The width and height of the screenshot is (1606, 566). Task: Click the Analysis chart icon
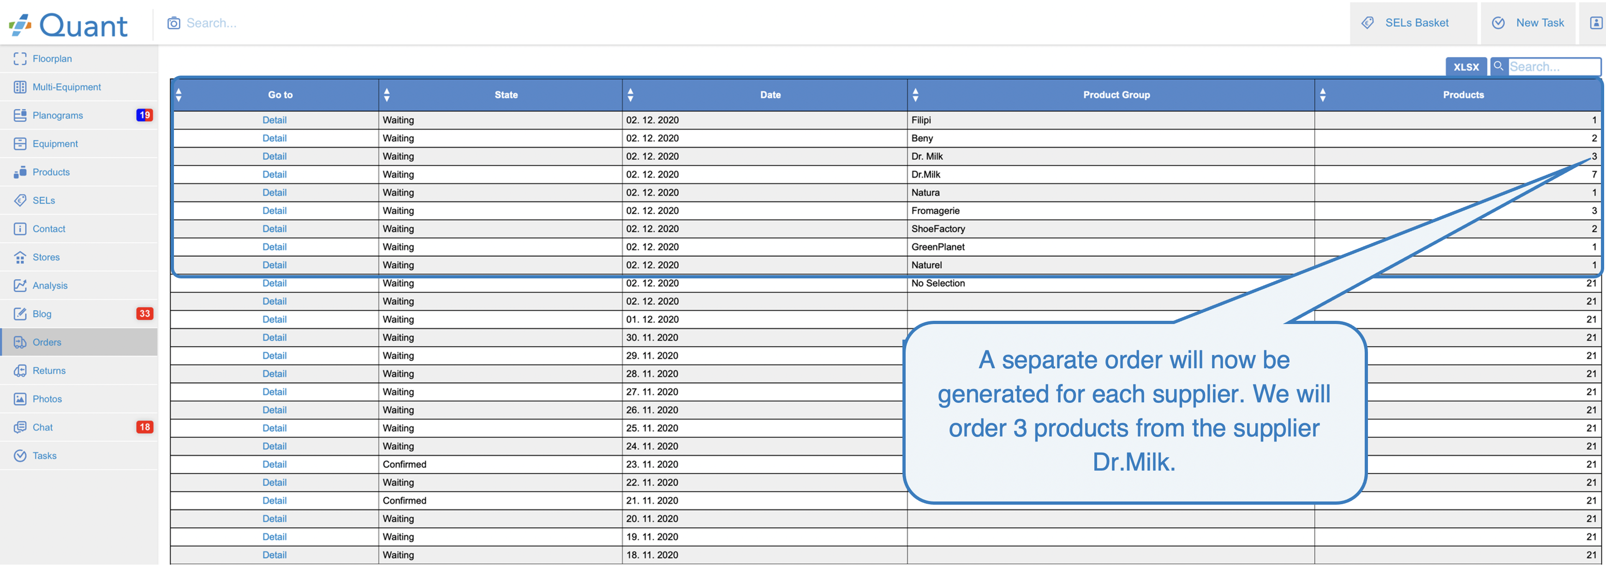20,285
